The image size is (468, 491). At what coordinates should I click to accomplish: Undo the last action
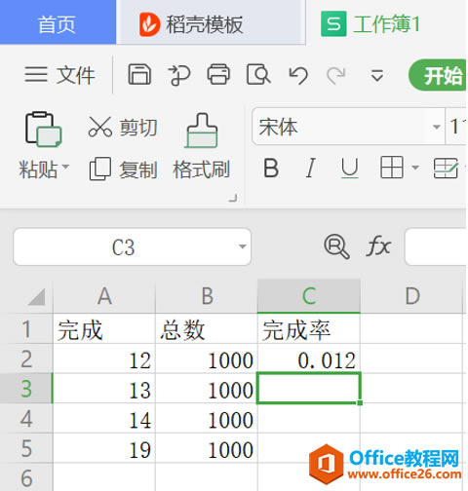pyautogui.click(x=298, y=75)
